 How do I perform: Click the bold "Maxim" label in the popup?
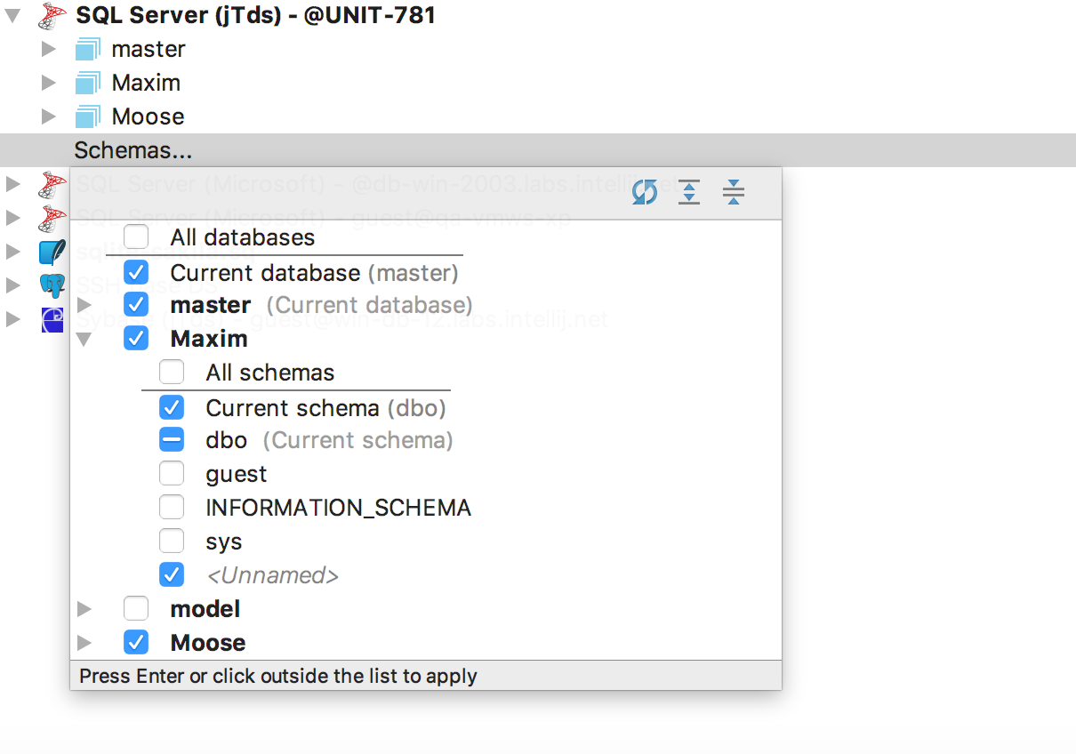pos(209,339)
